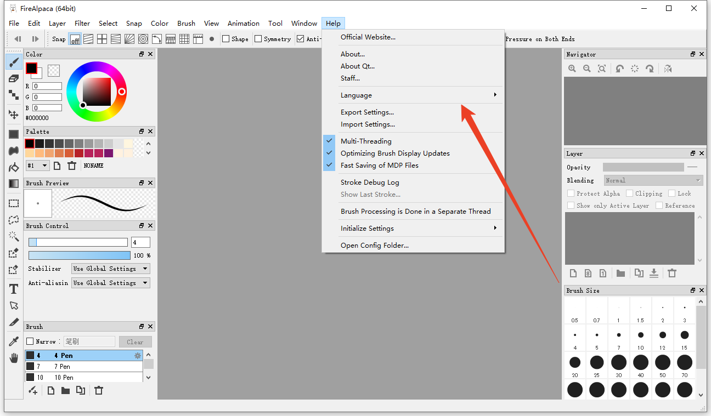The height and width of the screenshot is (416, 711).
Task: Select the Hand tool
Action: [x=14, y=358]
